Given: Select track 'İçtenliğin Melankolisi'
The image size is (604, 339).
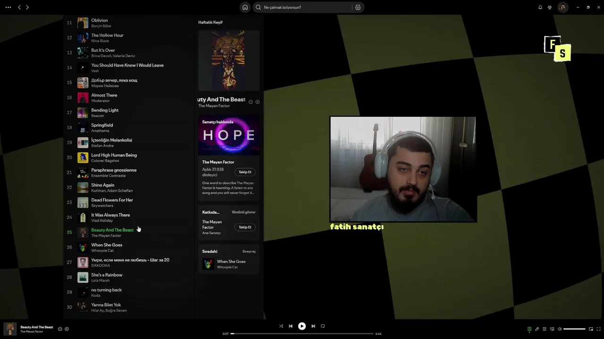Looking at the screenshot, I should point(128,143).
